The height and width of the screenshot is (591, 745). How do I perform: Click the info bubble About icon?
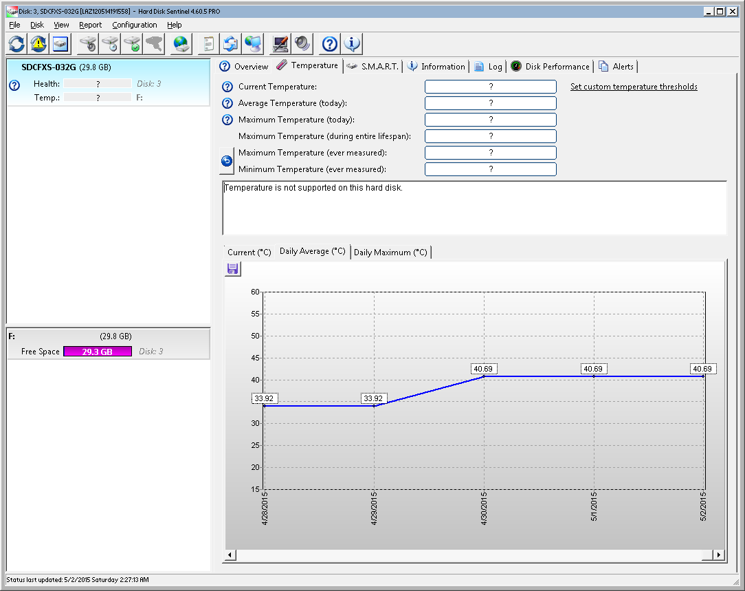(x=352, y=44)
